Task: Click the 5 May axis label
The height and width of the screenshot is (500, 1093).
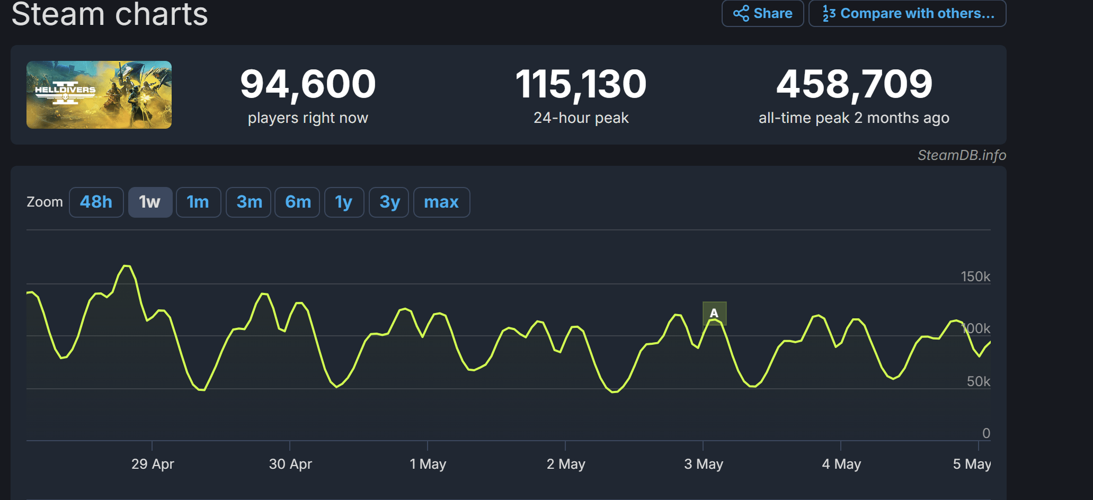Action: click(x=972, y=464)
